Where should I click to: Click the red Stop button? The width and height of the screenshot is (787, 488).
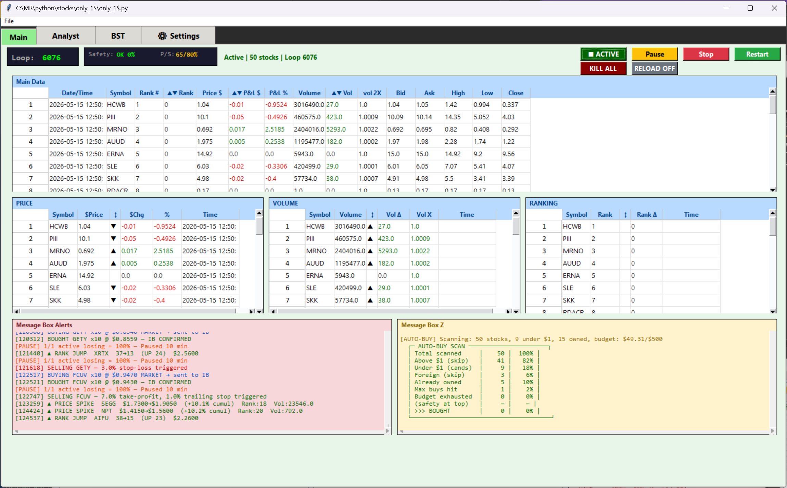click(x=706, y=54)
